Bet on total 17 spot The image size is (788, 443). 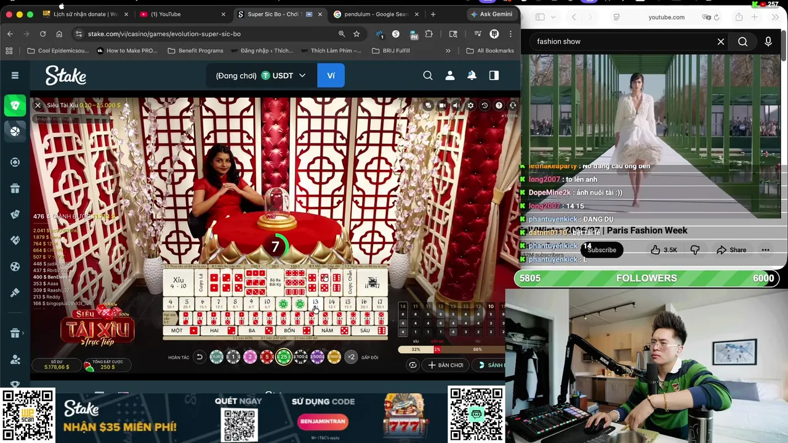[x=380, y=304]
